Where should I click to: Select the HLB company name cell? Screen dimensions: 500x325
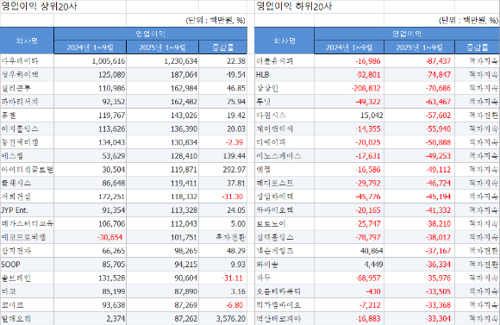pos(284,75)
